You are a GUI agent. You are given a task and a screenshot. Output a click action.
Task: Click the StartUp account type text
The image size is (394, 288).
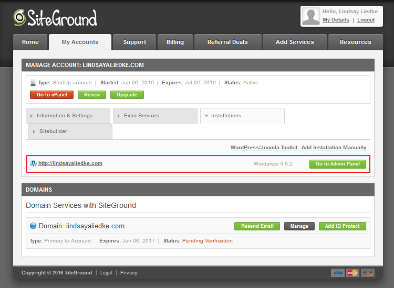pyautogui.click(x=72, y=83)
